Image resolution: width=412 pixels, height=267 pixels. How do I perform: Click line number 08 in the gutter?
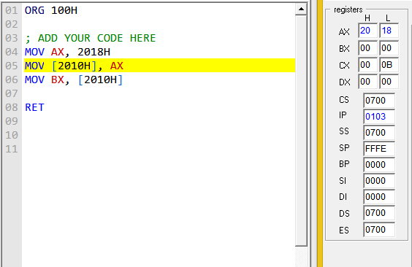pyautogui.click(x=12, y=107)
